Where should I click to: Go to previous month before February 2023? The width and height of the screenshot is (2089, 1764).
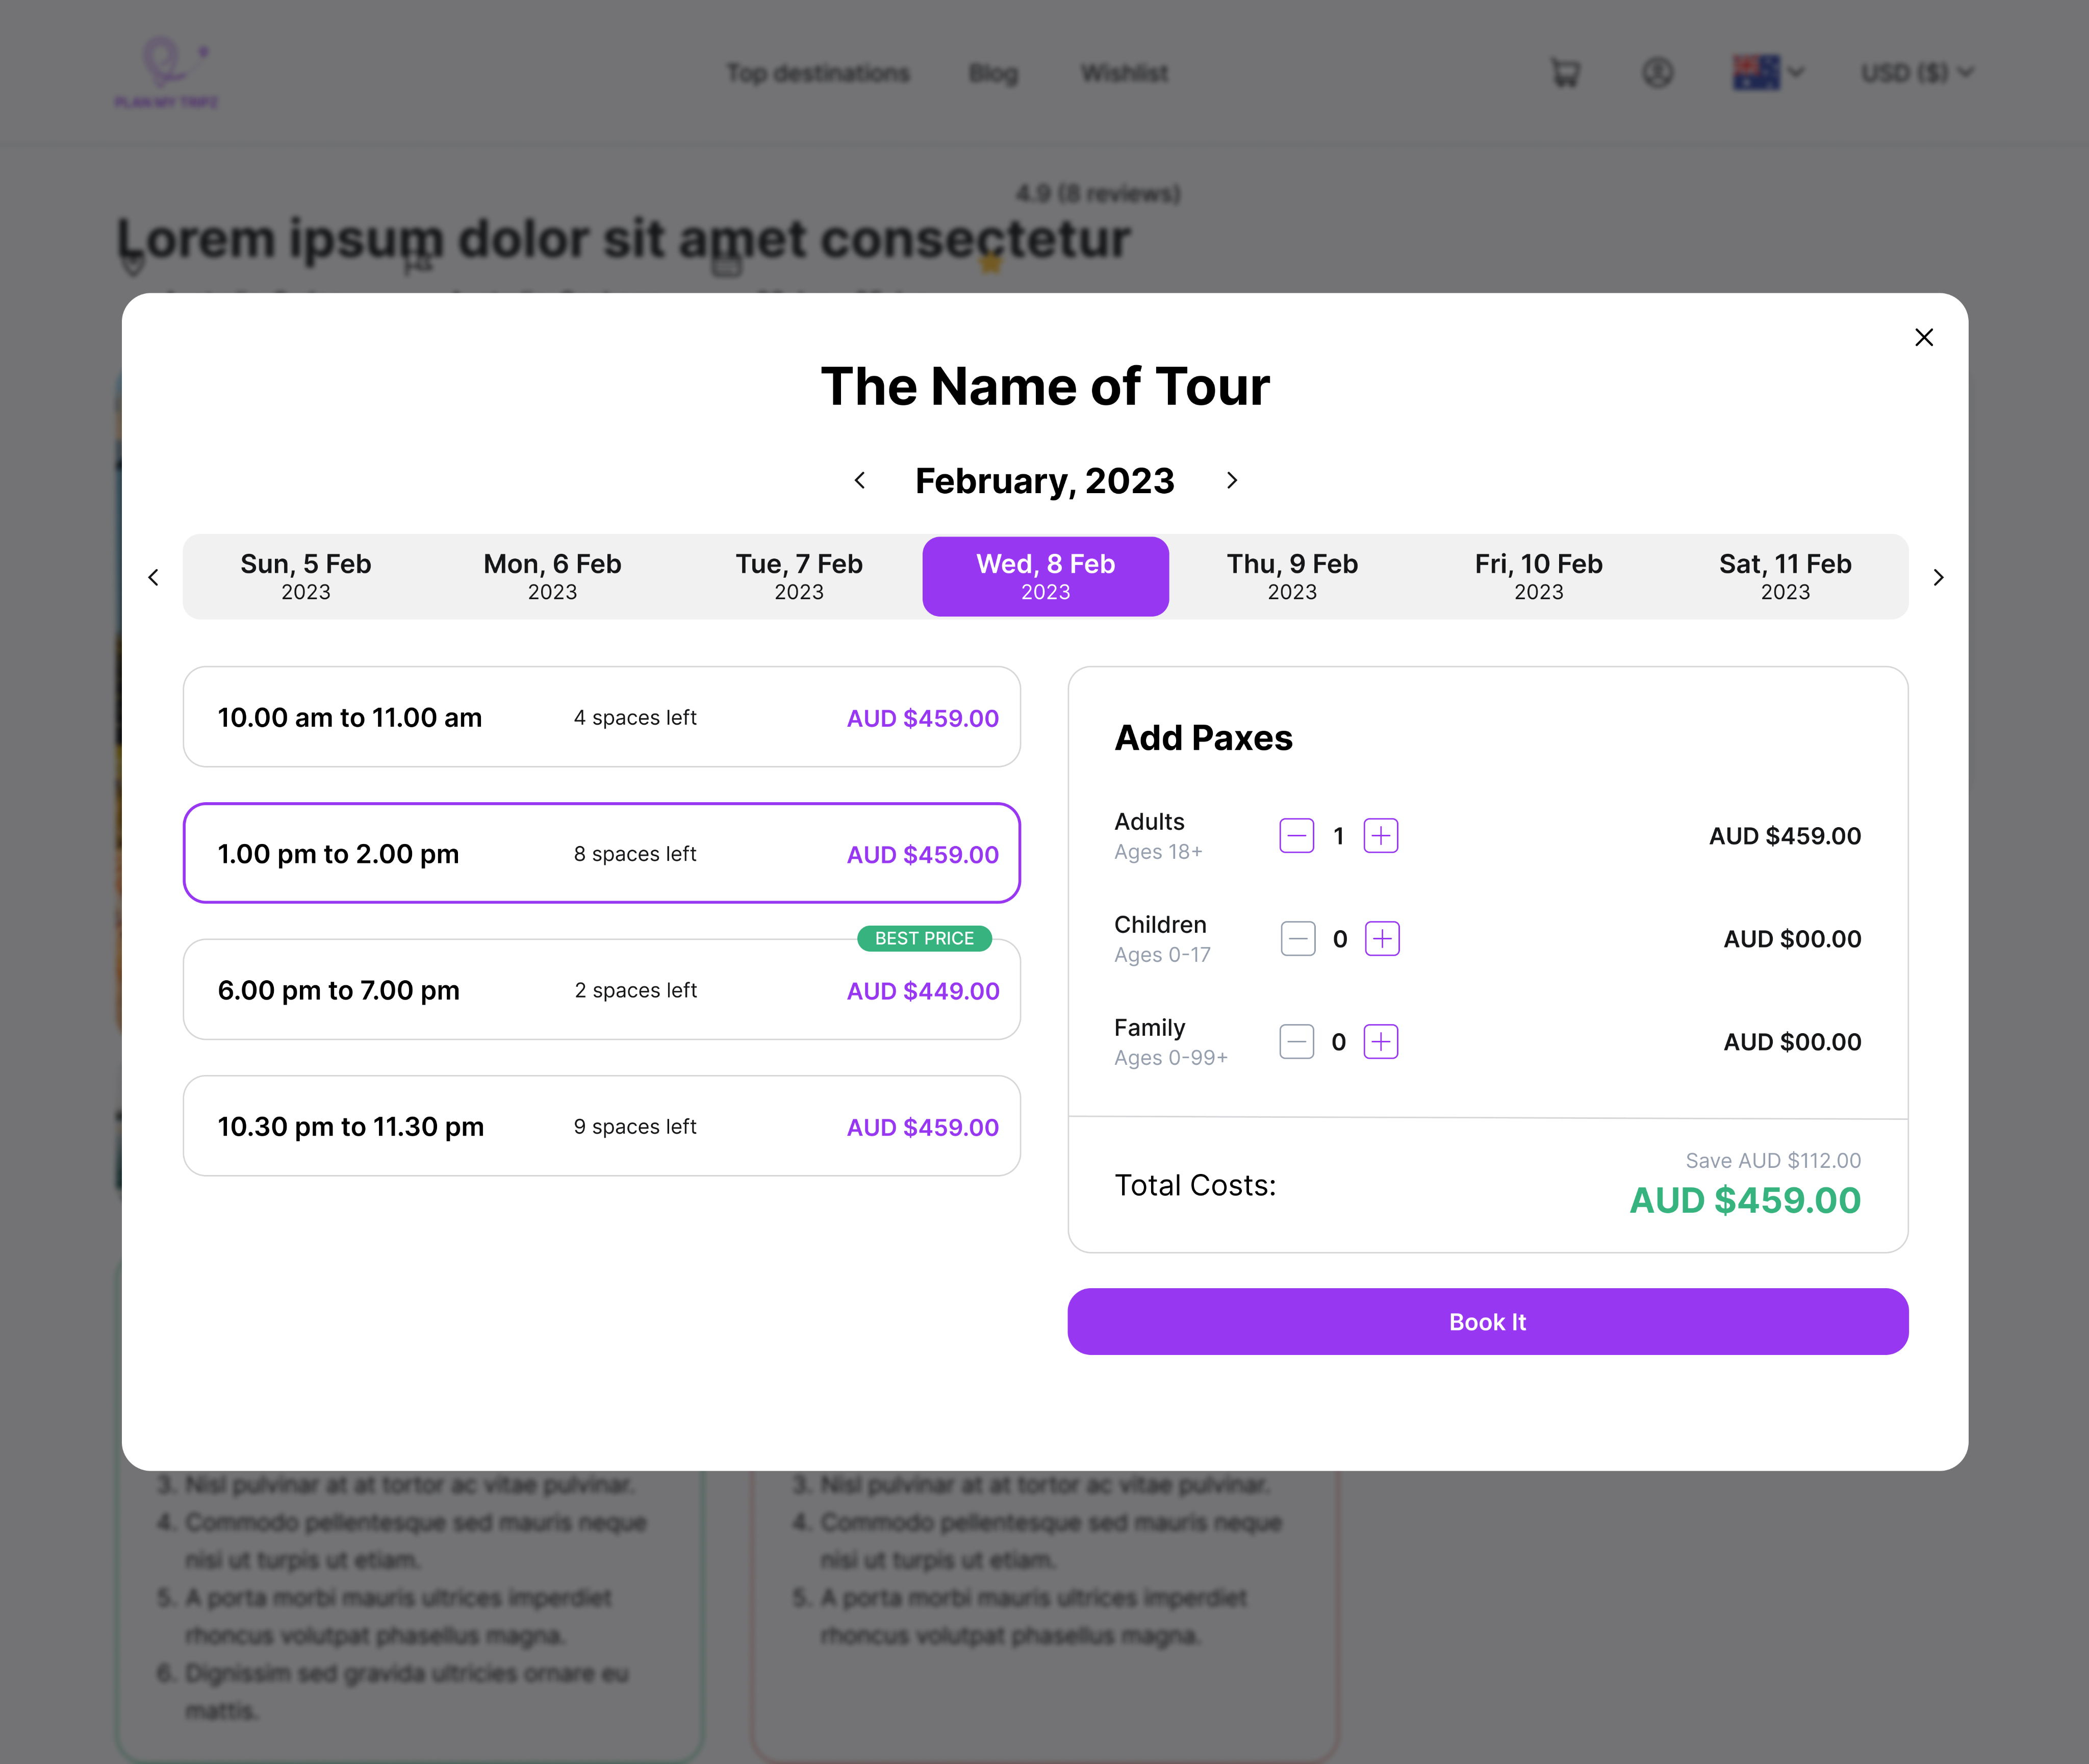859,481
